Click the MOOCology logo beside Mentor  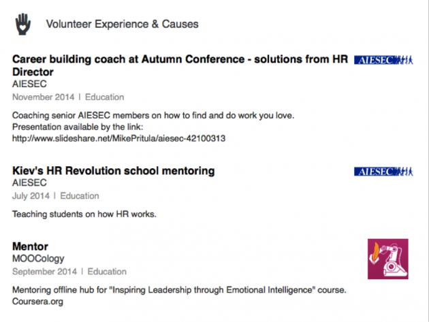[x=387, y=259]
